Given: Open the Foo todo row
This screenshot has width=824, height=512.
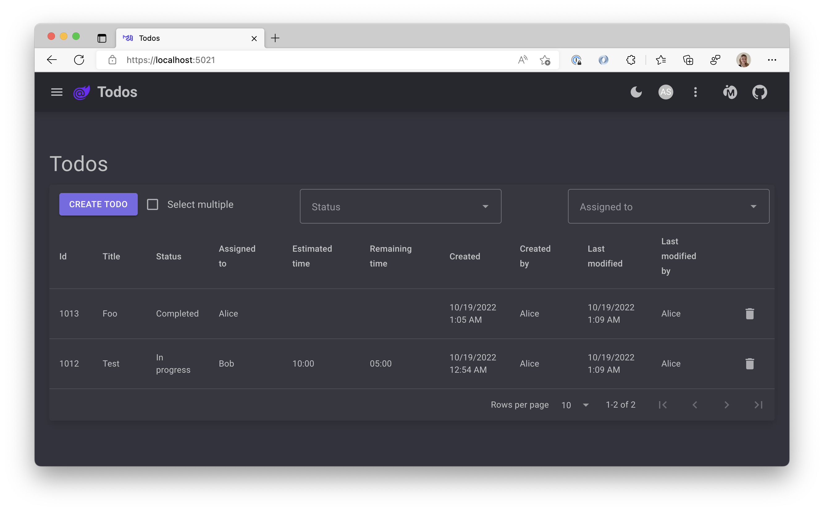Looking at the screenshot, I should click(110, 313).
